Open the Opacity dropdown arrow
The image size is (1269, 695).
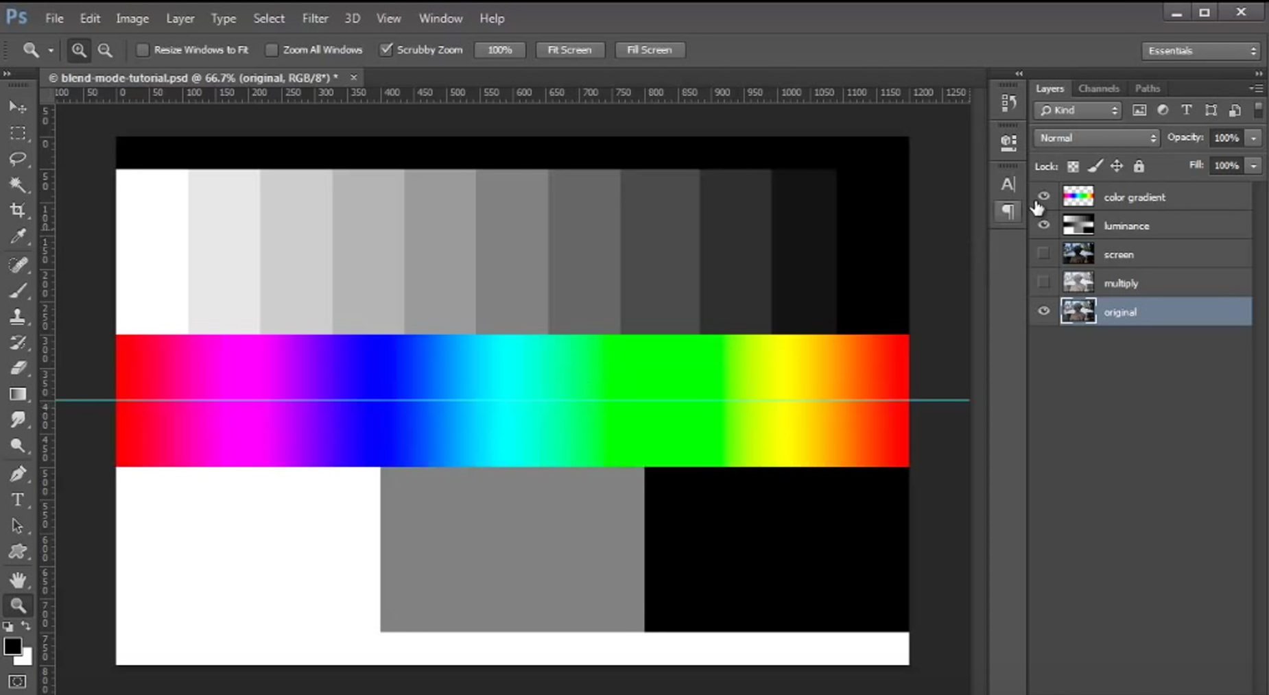coord(1255,138)
